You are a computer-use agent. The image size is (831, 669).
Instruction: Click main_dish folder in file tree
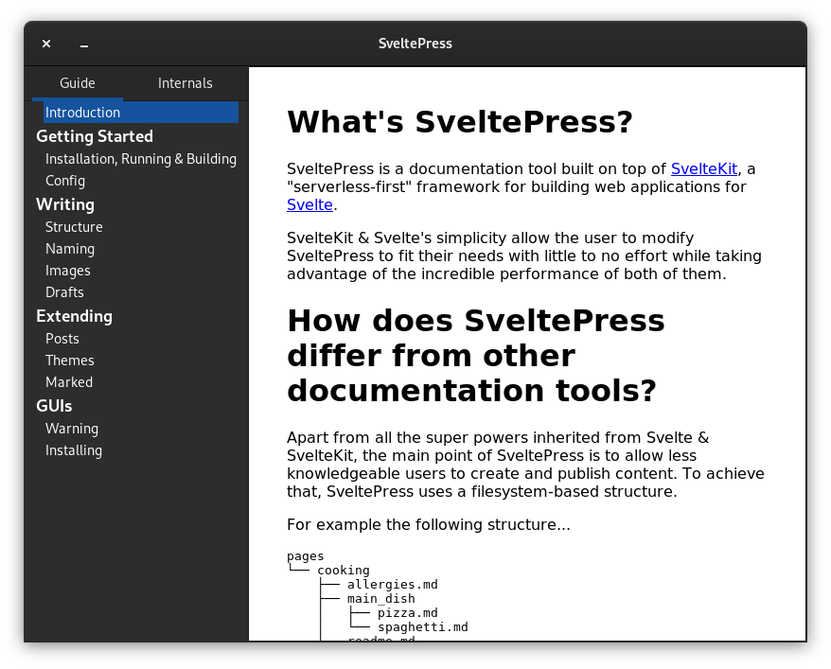(381, 599)
